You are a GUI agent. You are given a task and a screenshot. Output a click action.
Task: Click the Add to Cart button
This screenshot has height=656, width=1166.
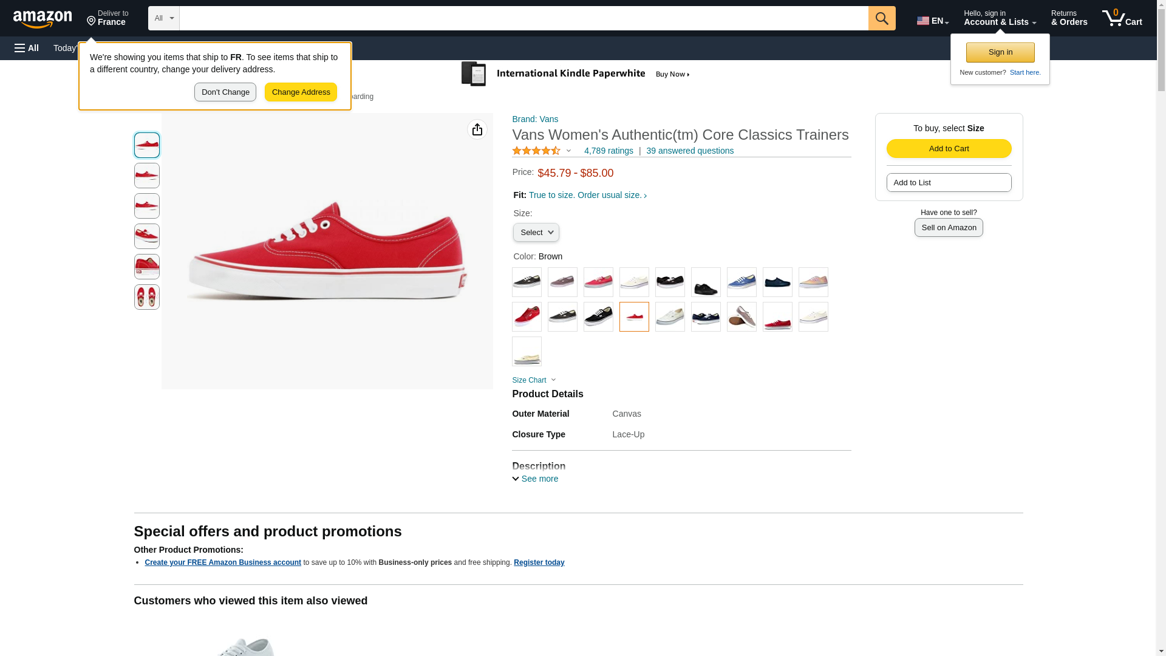point(949,149)
